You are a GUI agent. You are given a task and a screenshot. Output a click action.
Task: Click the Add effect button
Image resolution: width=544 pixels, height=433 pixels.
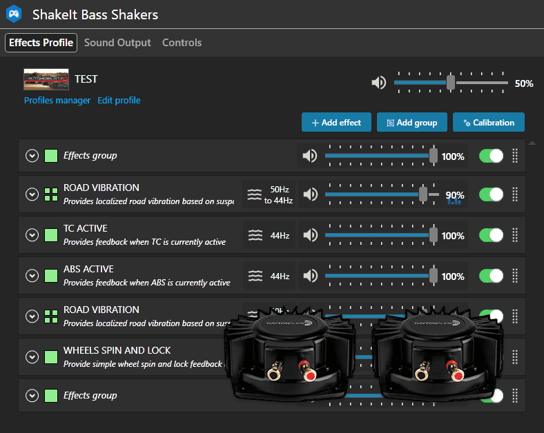click(336, 123)
